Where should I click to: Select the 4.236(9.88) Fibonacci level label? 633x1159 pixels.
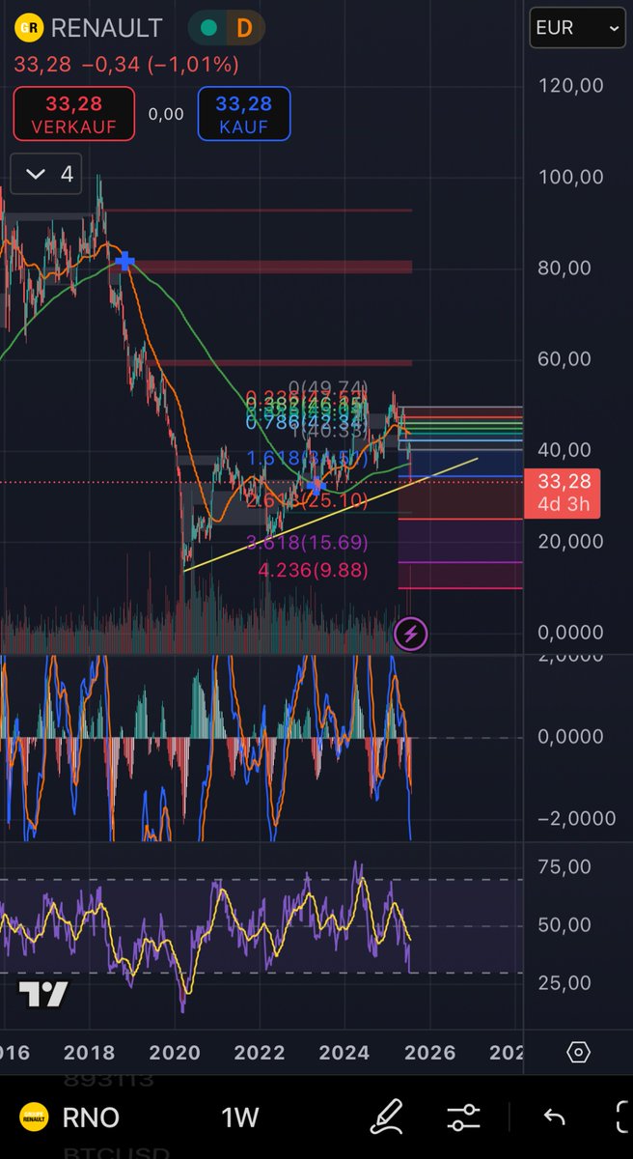point(313,571)
